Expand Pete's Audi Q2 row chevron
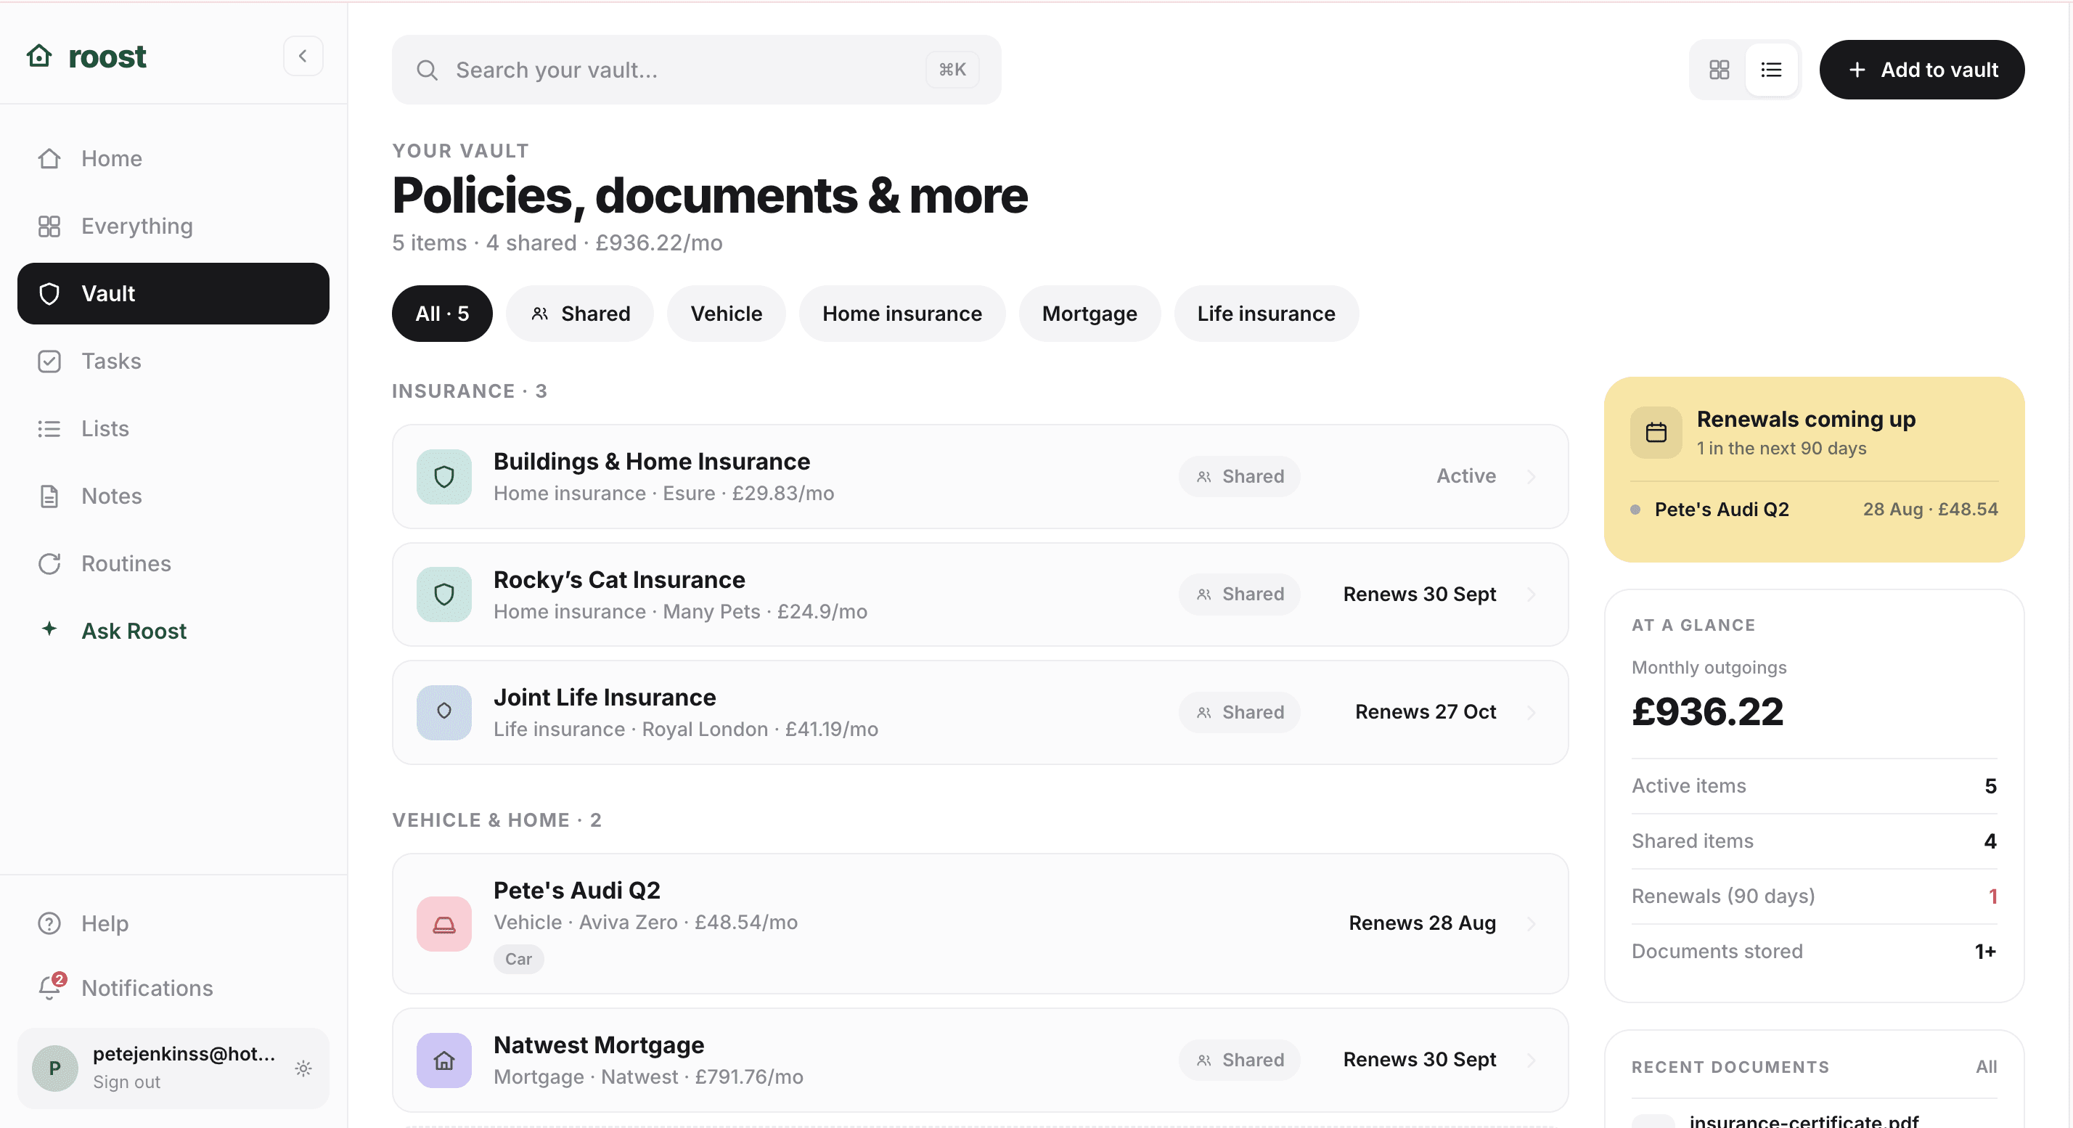 coord(1532,923)
